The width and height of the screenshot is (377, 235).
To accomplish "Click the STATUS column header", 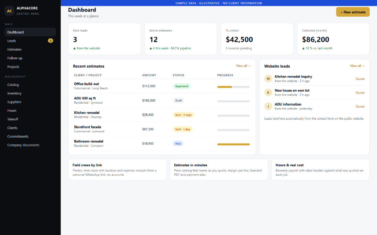I will (178, 75).
